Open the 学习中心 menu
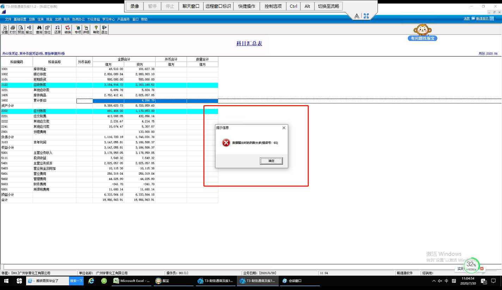This screenshot has height=290, width=502. click(109, 19)
